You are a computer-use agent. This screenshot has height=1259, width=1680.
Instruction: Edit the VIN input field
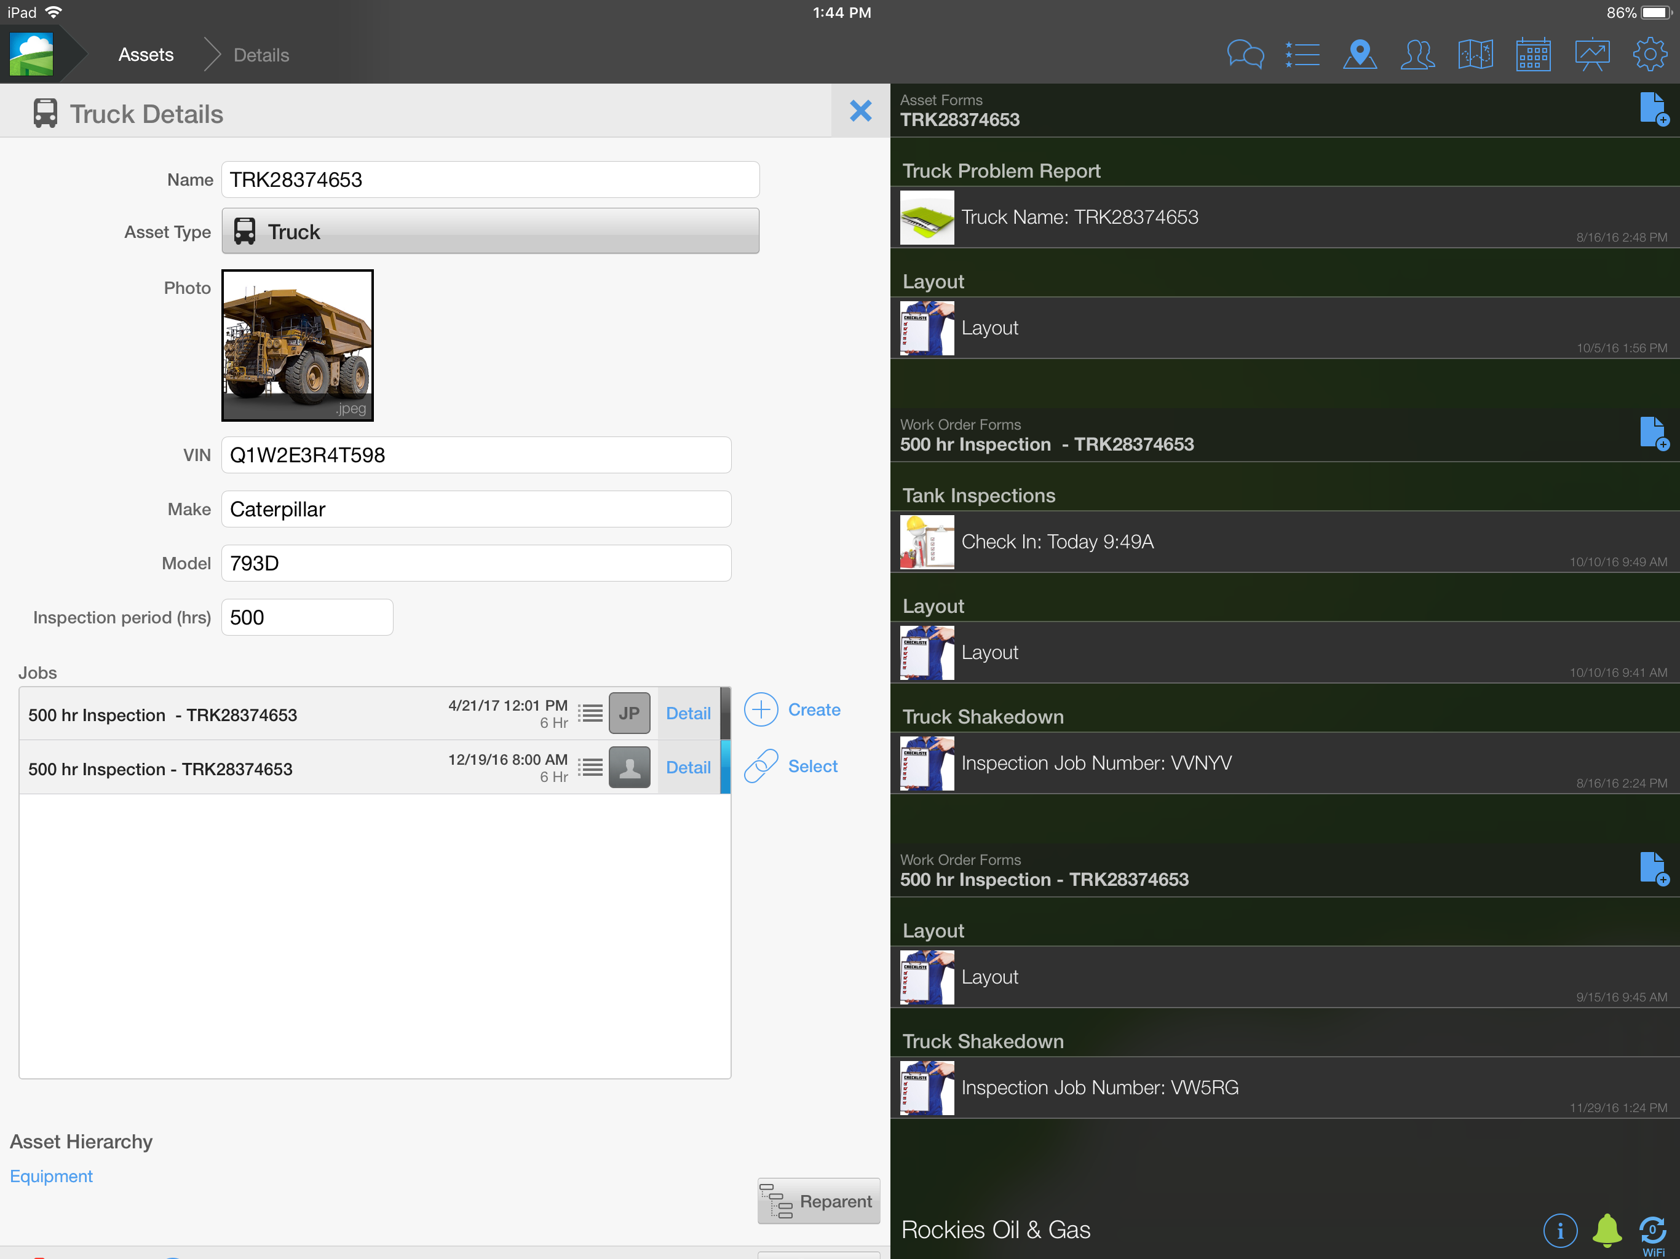[x=476, y=455]
